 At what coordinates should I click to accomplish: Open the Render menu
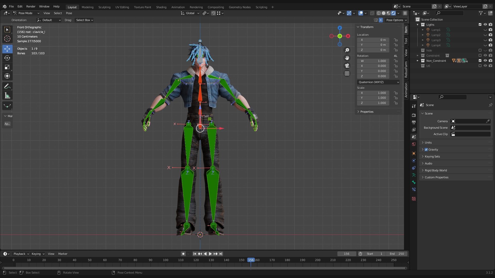[x=31, y=6]
